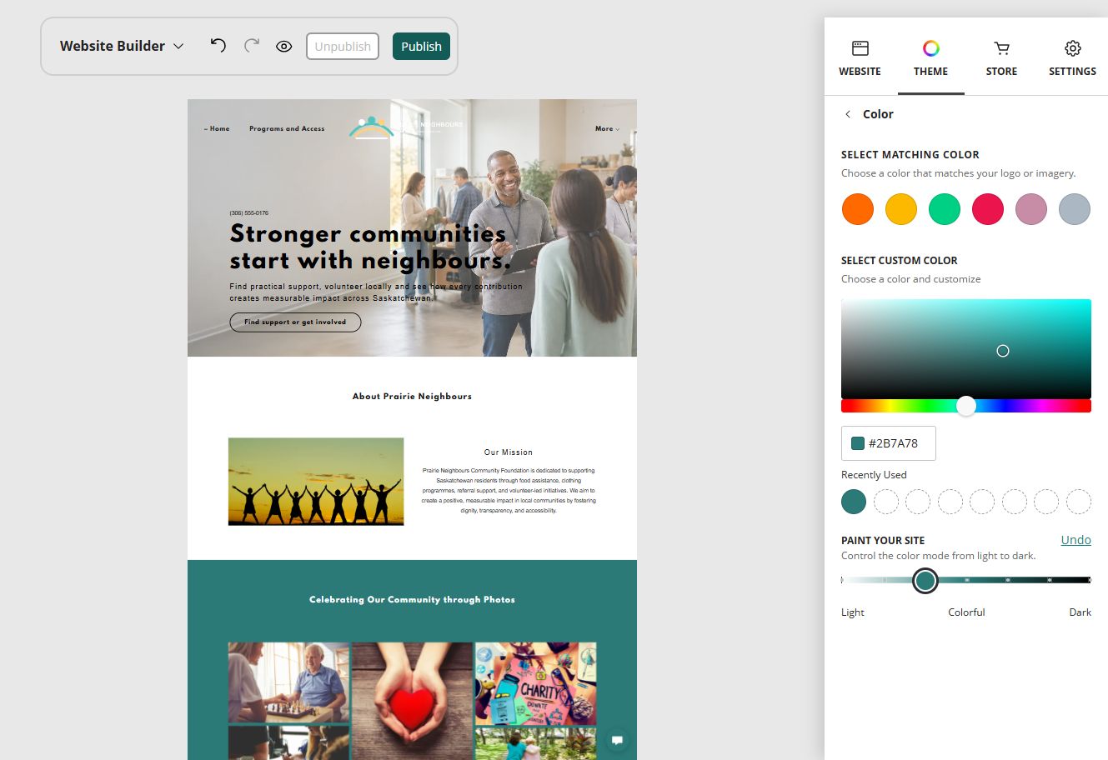1108x760 pixels.
Task: Switch to the WEBSITE tab
Action: (x=860, y=58)
